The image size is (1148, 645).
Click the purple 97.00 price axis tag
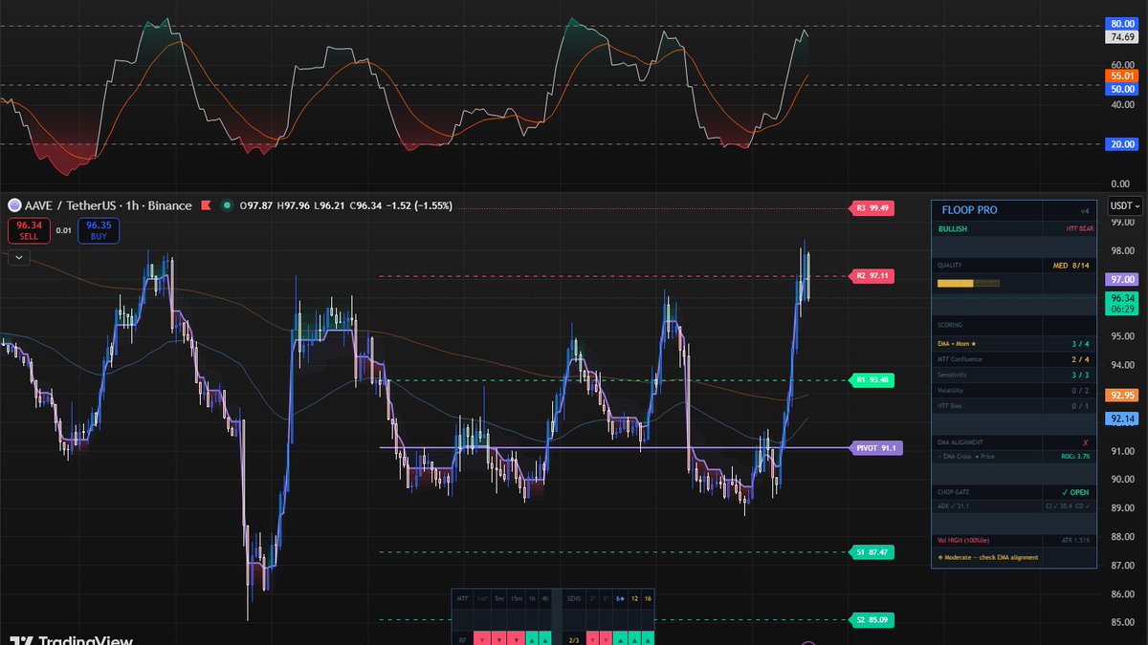[1120, 280]
